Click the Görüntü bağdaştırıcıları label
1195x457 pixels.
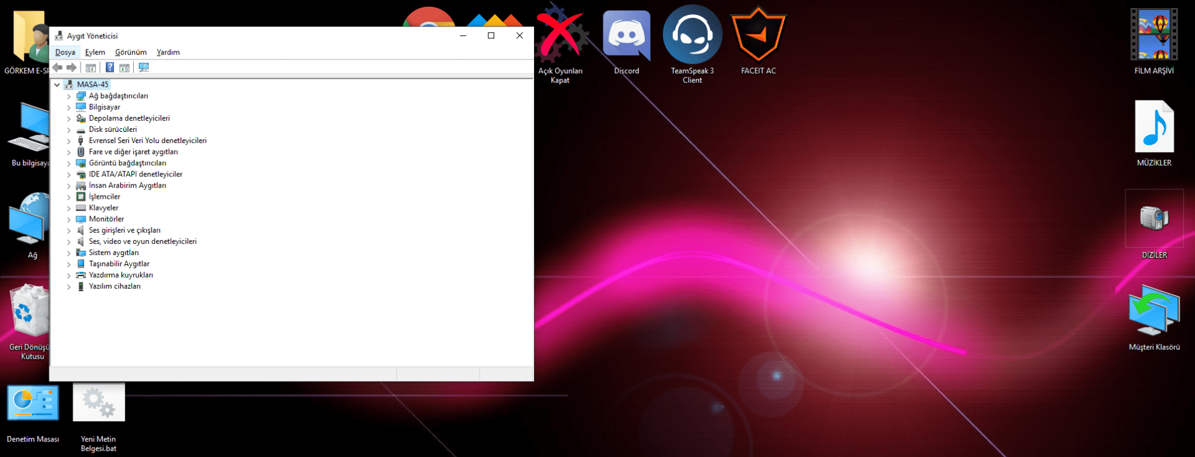point(127,163)
